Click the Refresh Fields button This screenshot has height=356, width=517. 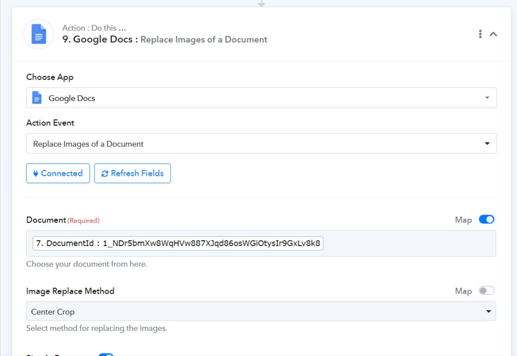(133, 173)
